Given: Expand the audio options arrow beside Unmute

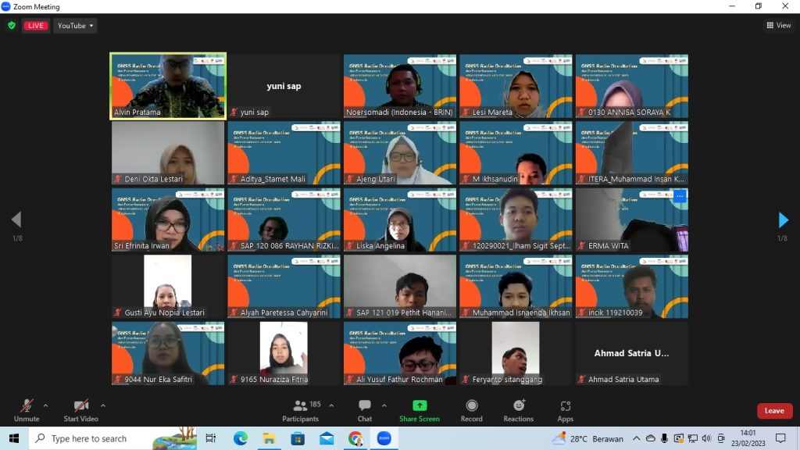Looking at the screenshot, I should pos(45,405).
